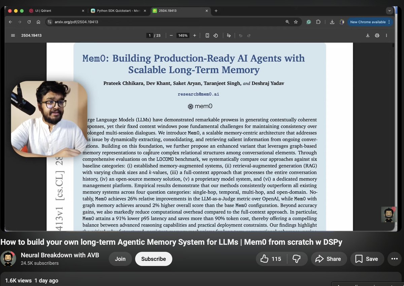Click the 24.5K subscribers text

pyautogui.click(x=40, y=263)
